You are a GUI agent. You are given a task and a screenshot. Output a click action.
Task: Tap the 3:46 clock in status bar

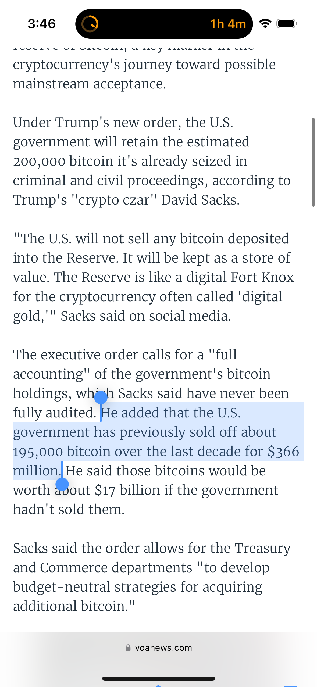click(42, 24)
